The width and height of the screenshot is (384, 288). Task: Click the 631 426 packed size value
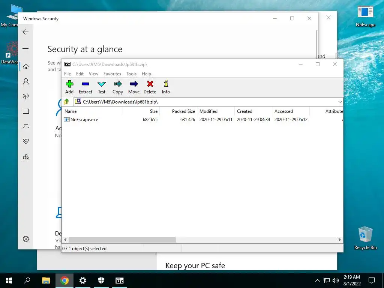187,120
